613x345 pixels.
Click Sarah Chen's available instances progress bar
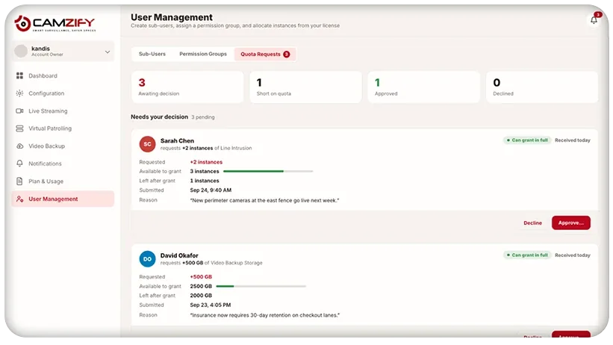pos(268,171)
